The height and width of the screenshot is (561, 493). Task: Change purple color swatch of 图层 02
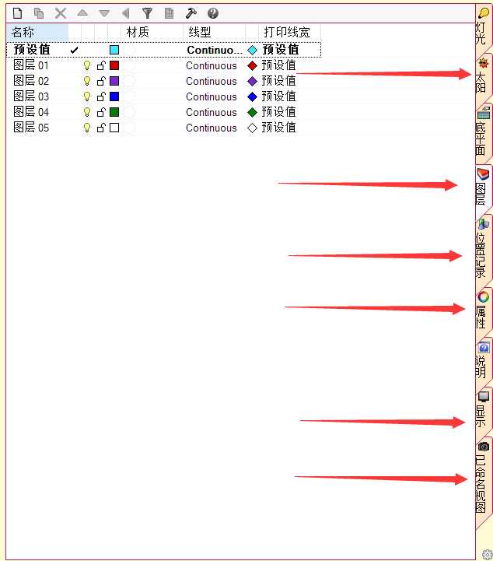(114, 81)
